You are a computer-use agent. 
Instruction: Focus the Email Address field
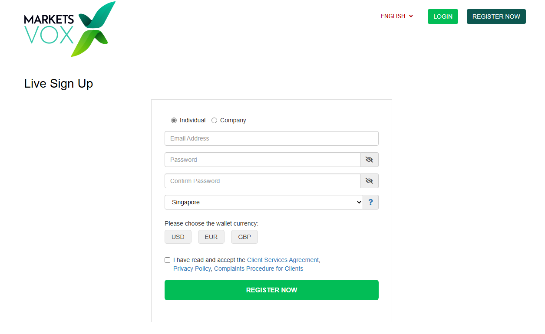[271, 138]
